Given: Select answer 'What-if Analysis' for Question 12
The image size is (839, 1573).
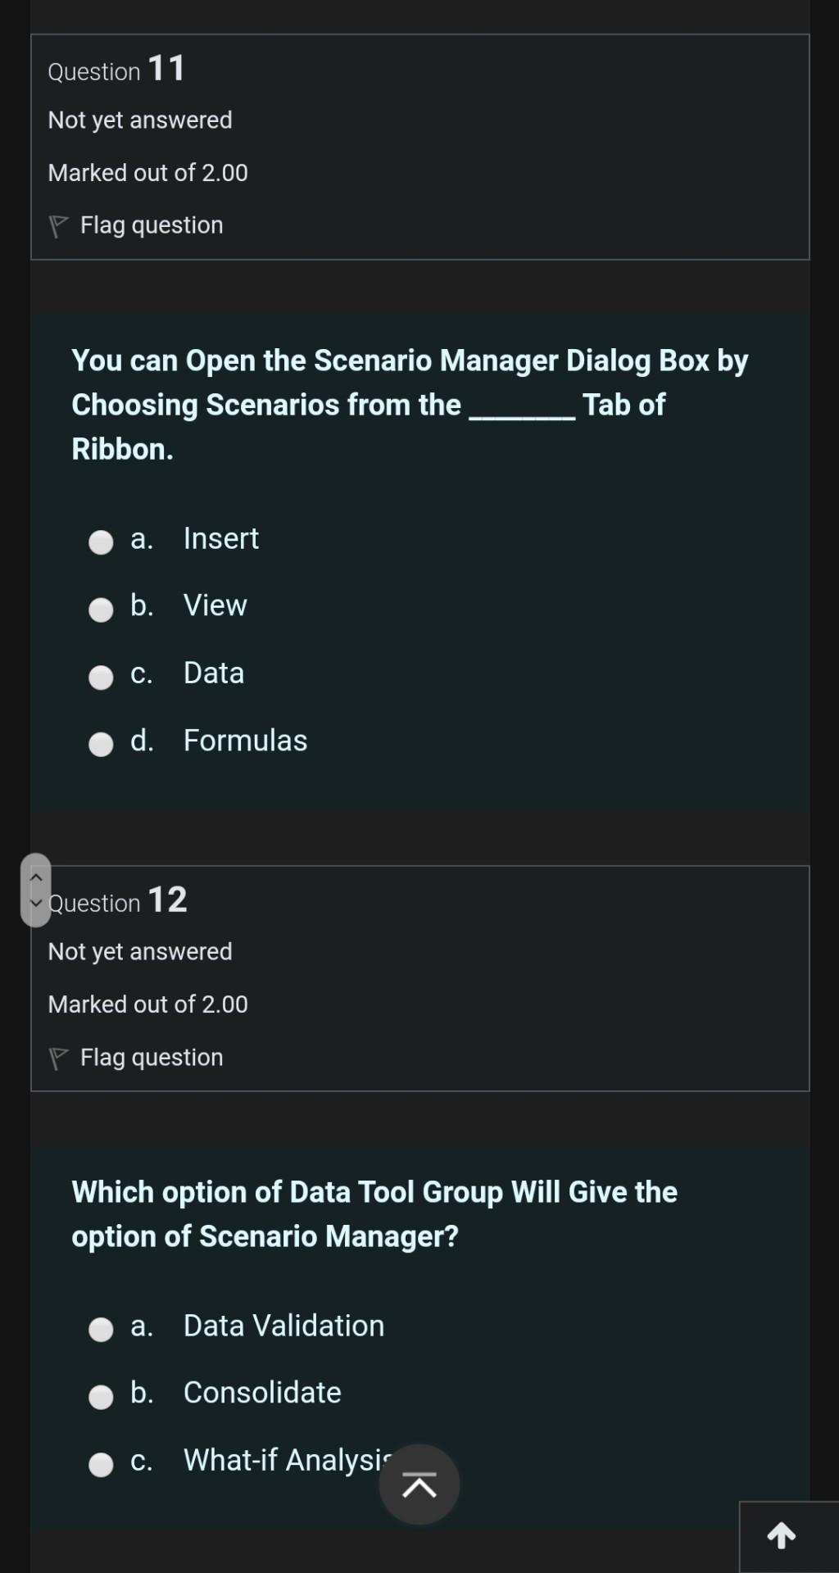Looking at the screenshot, I should [x=101, y=1463].
